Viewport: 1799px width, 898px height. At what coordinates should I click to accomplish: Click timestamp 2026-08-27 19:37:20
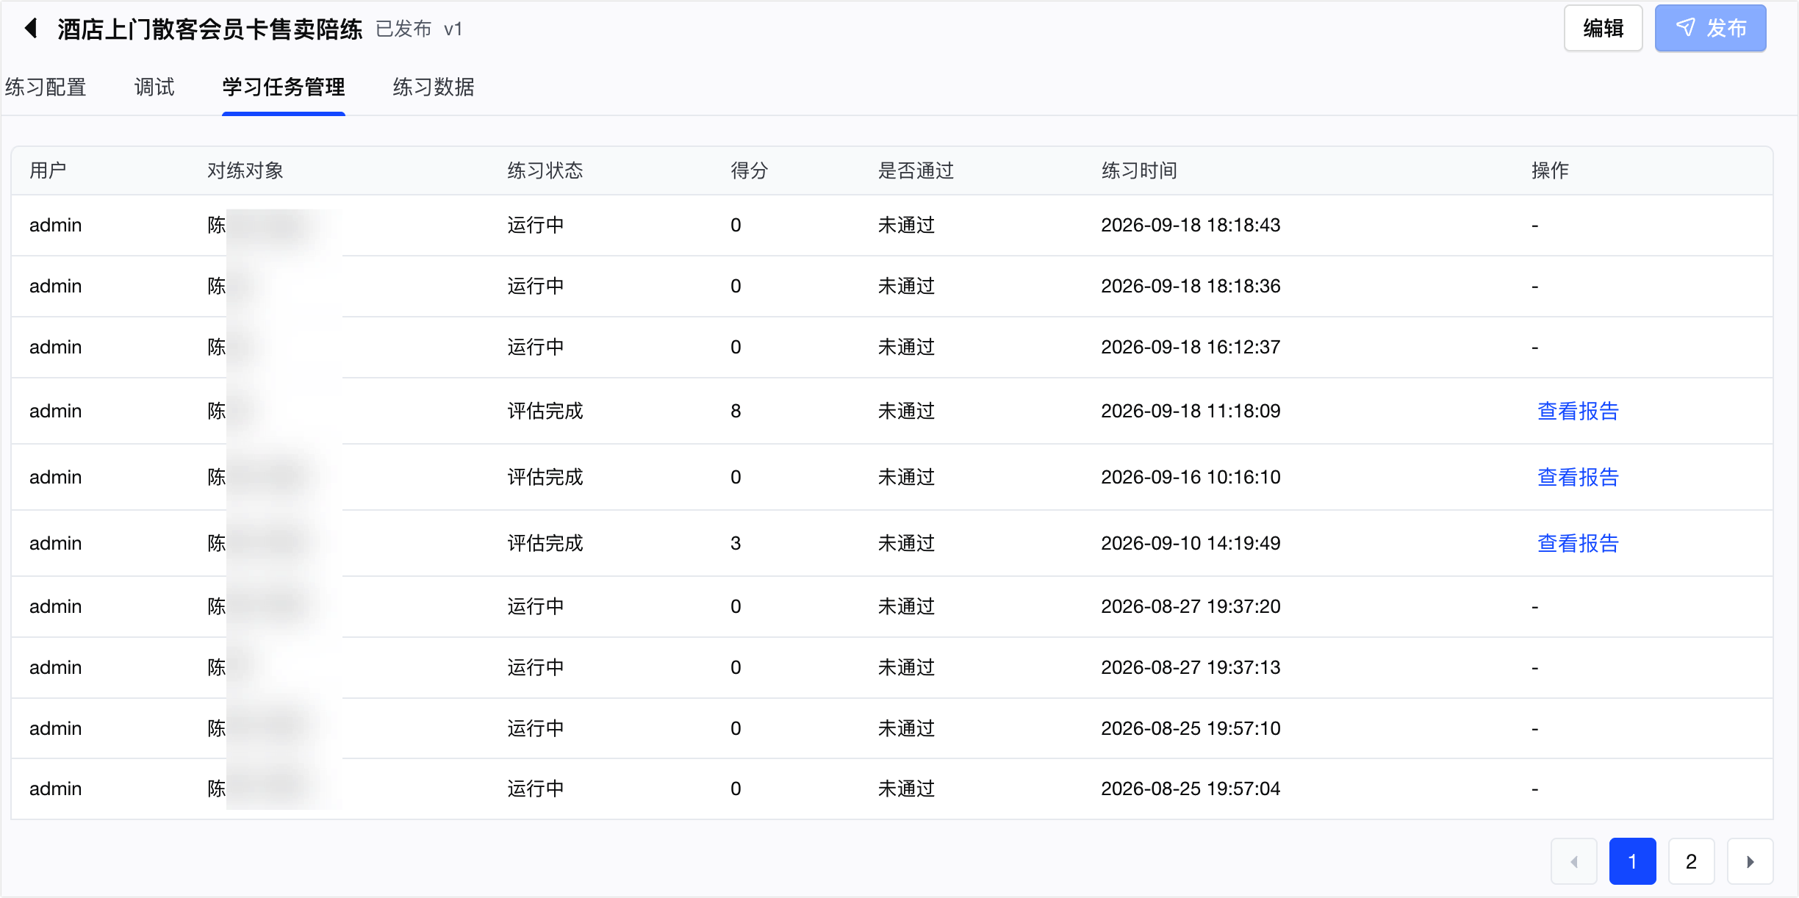pos(1191,606)
